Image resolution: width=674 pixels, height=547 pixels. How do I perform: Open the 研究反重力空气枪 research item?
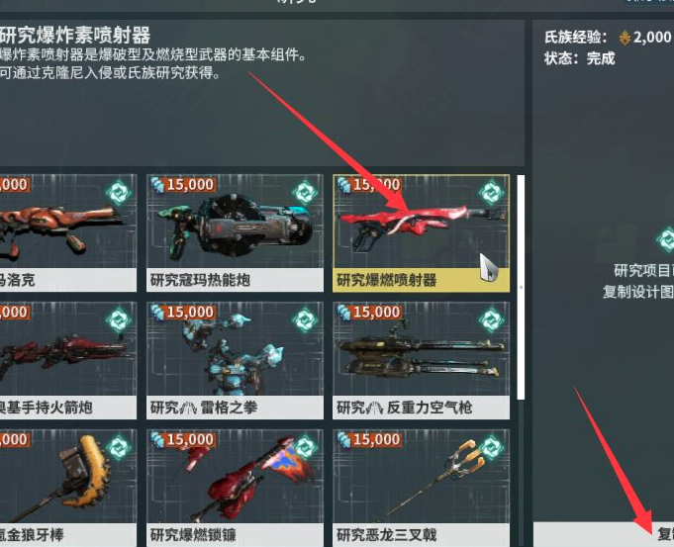tap(422, 360)
